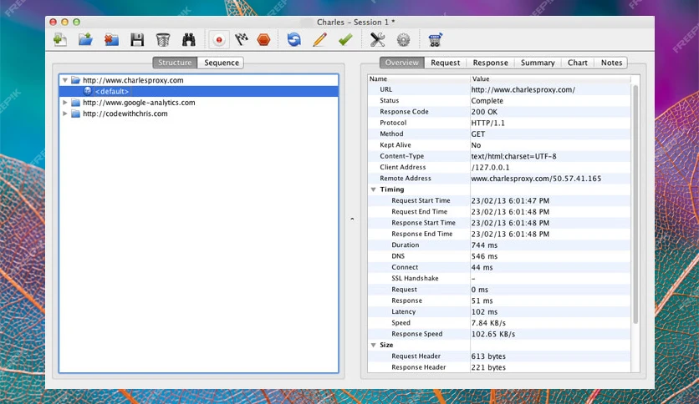699x404 pixels.
Task: Switch to Structure view
Action: (175, 63)
